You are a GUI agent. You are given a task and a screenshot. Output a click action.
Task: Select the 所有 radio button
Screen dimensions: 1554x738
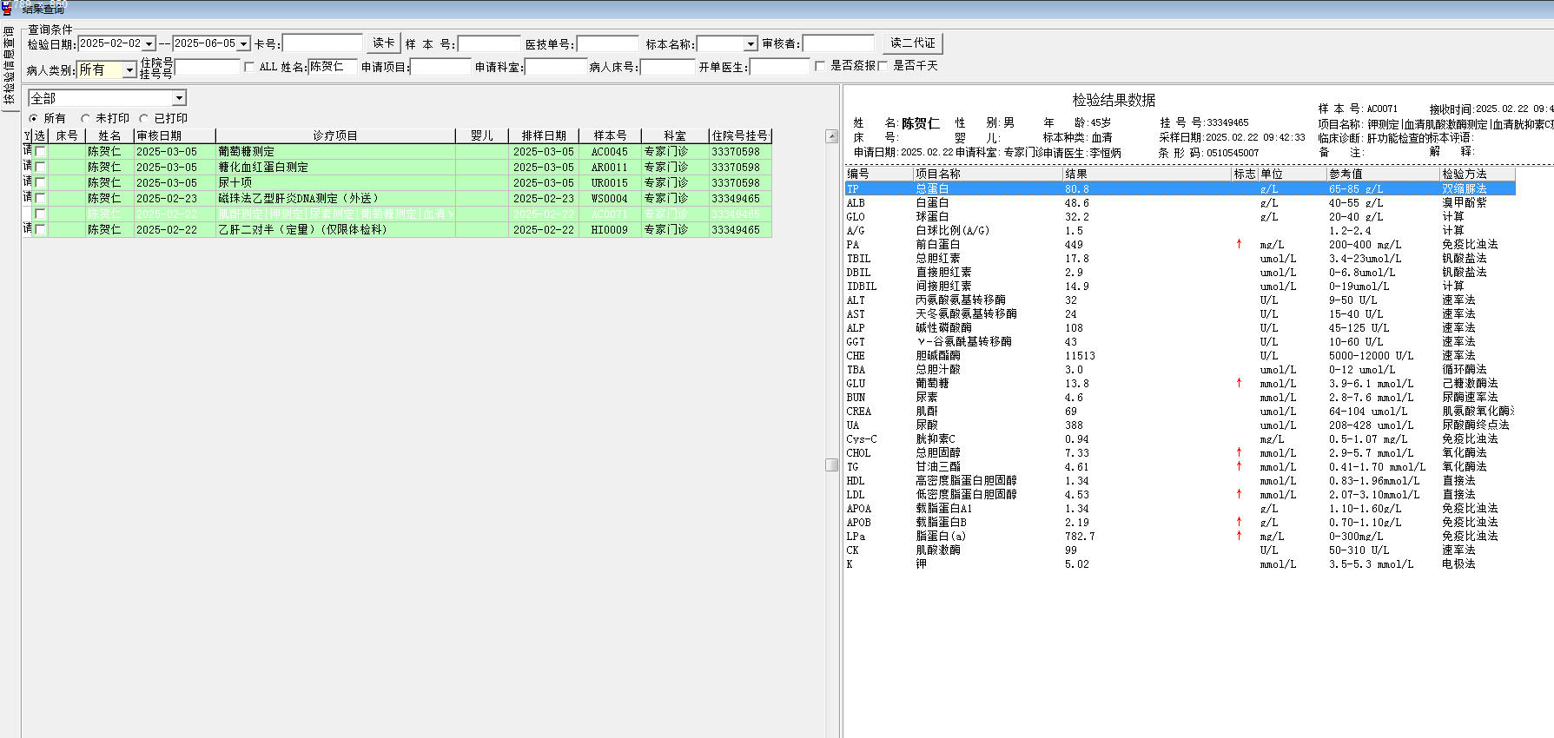click(34, 118)
